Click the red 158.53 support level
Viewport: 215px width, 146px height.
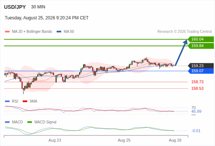click(x=197, y=88)
